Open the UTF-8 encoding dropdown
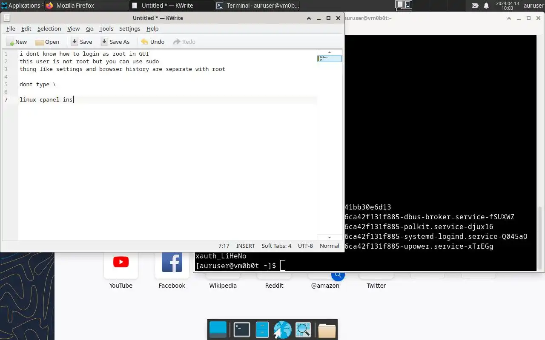This screenshot has width=545, height=340. click(x=305, y=246)
